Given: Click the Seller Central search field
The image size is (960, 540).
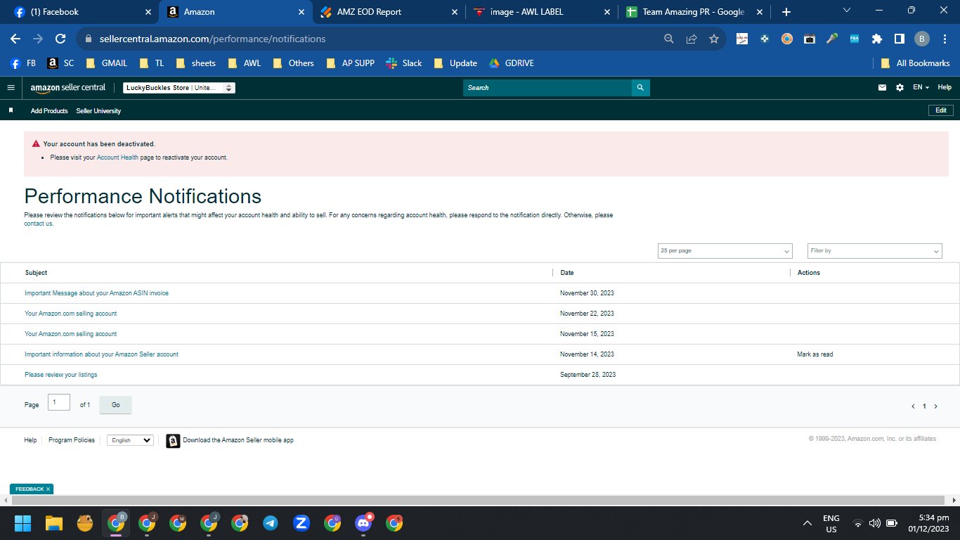Looking at the screenshot, I should click(547, 88).
